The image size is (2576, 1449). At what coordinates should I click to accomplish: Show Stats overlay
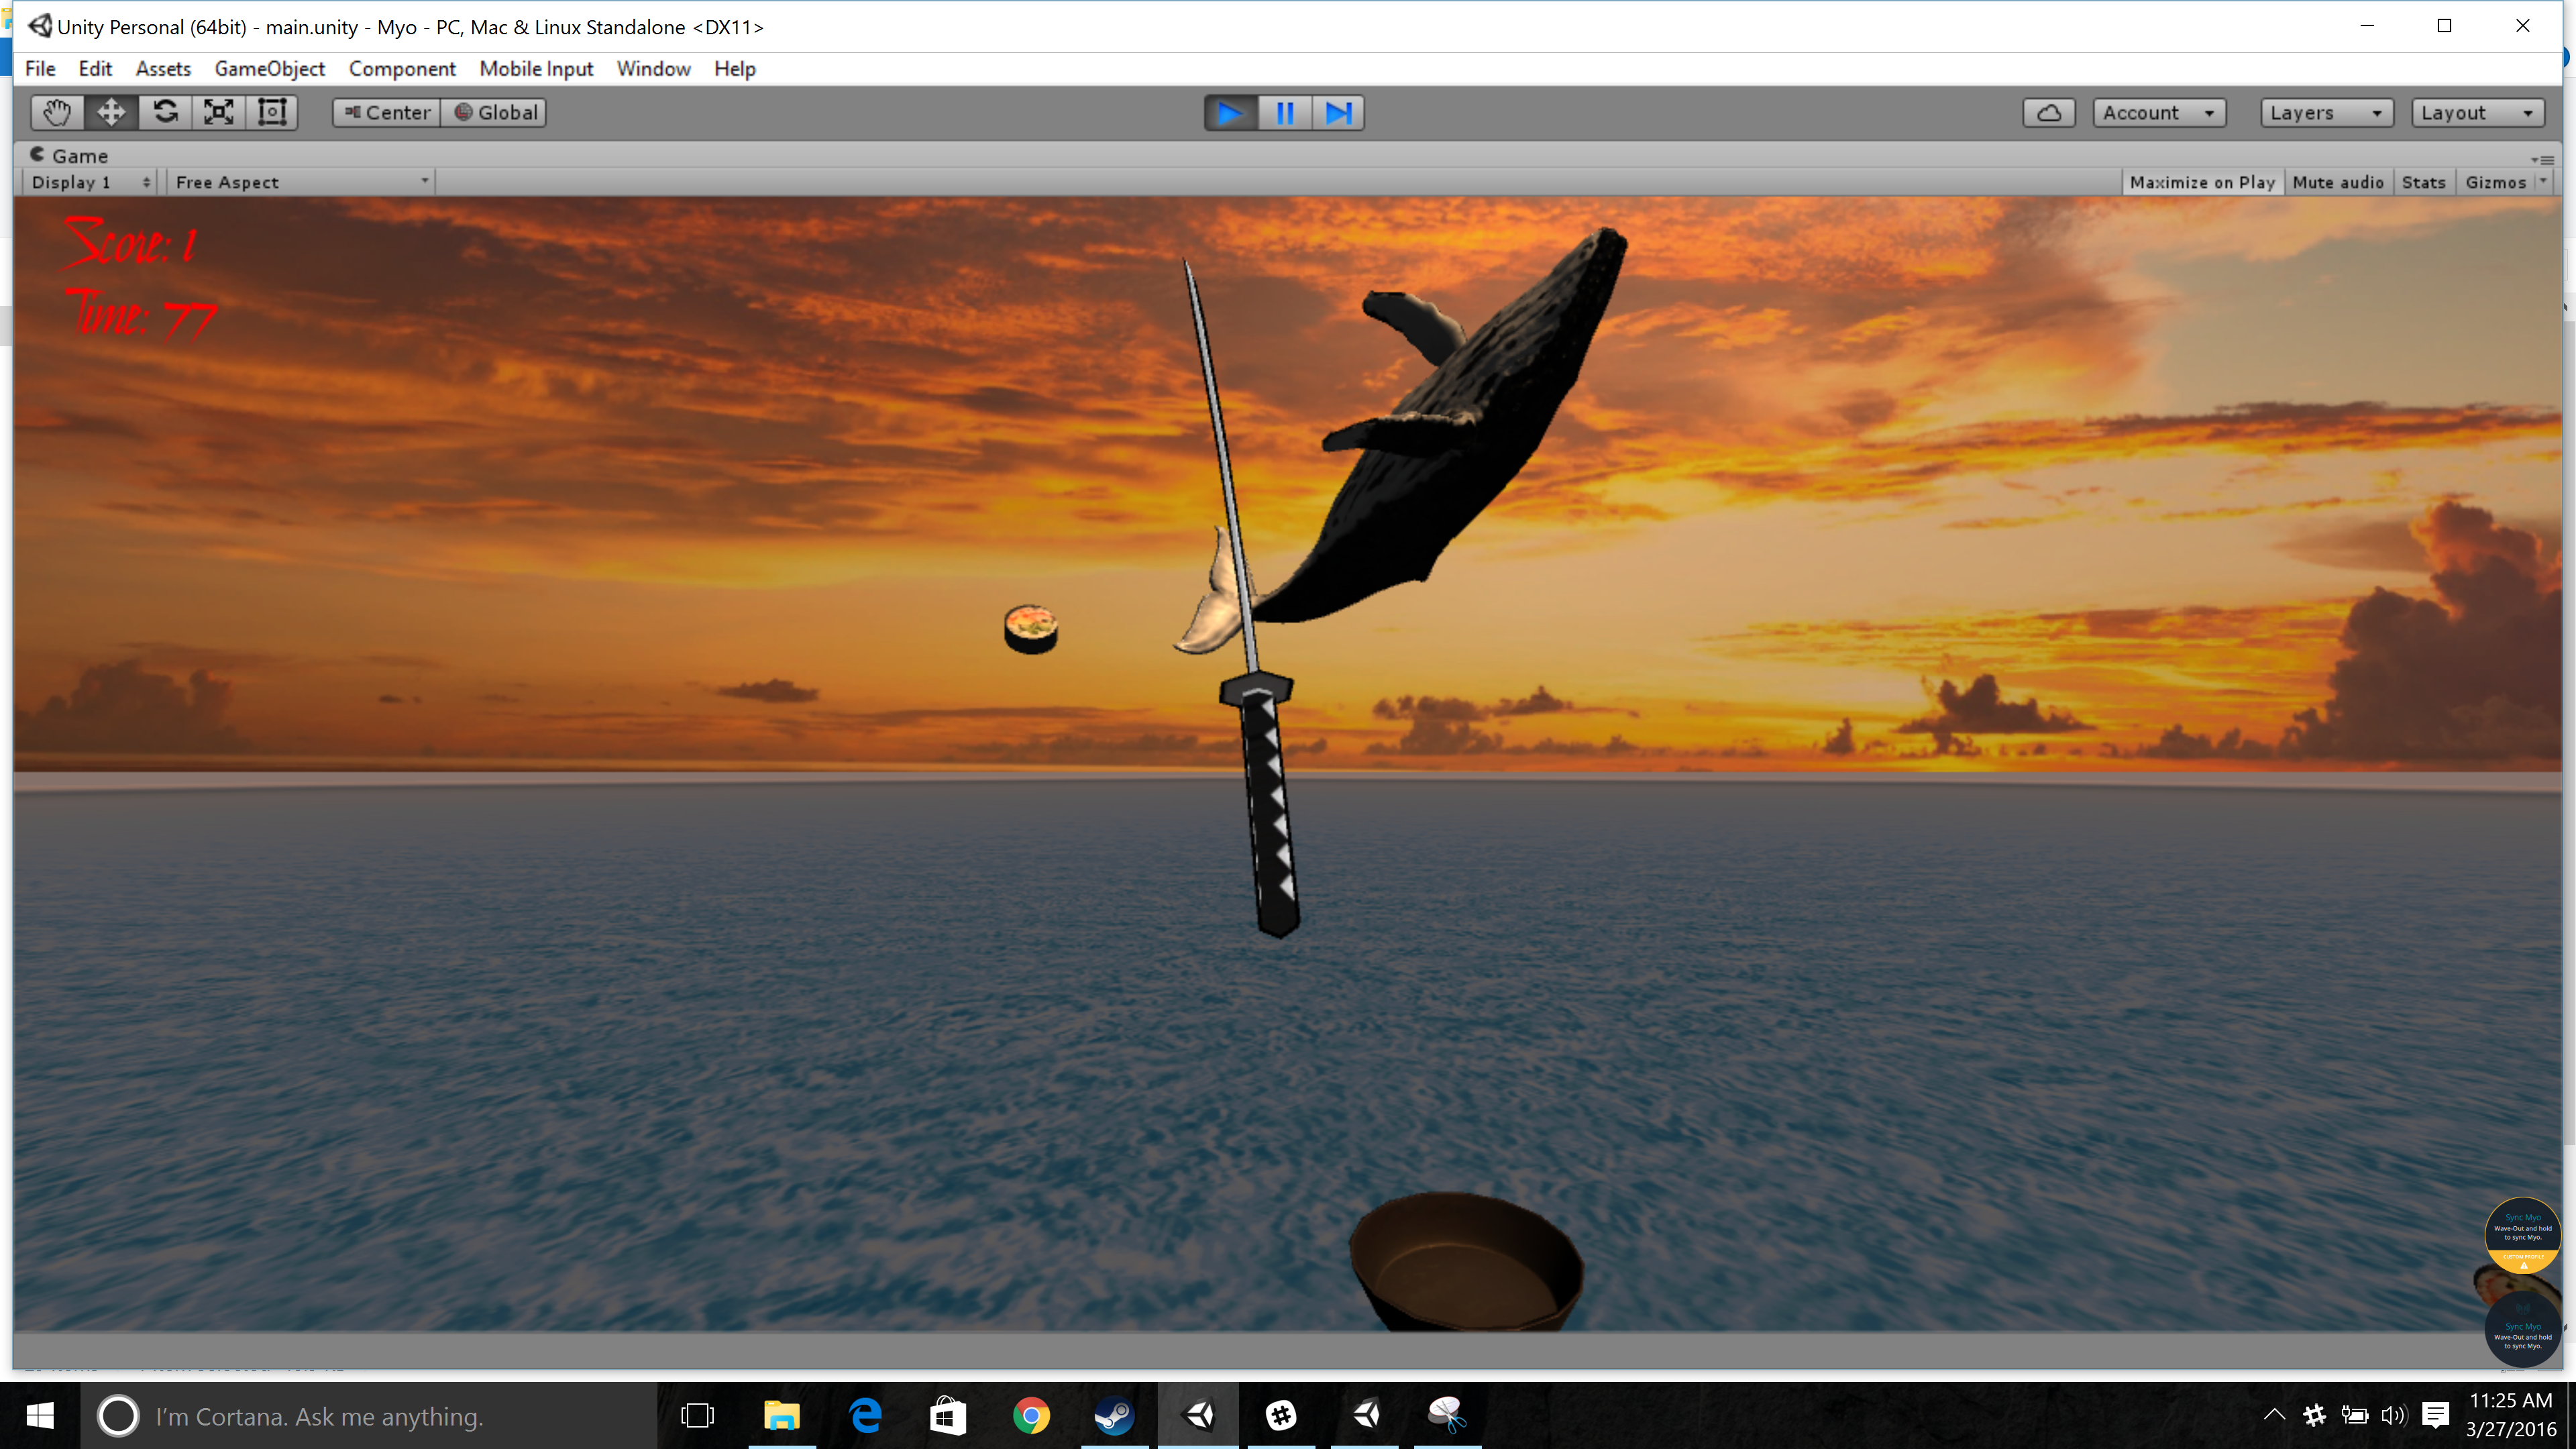click(2423, 182)
